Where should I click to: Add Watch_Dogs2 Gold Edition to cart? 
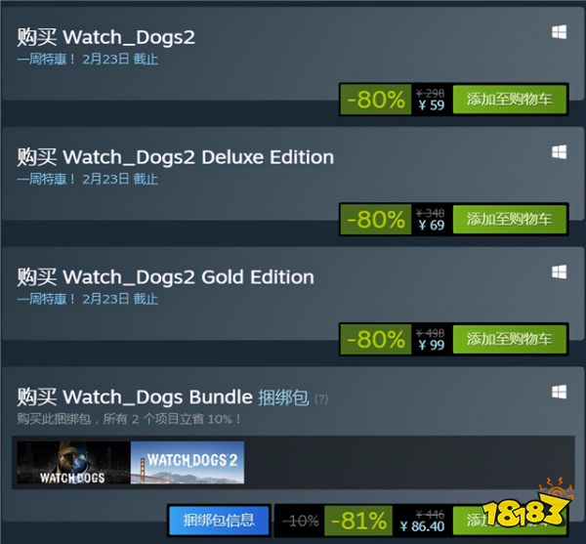point(510,339)
